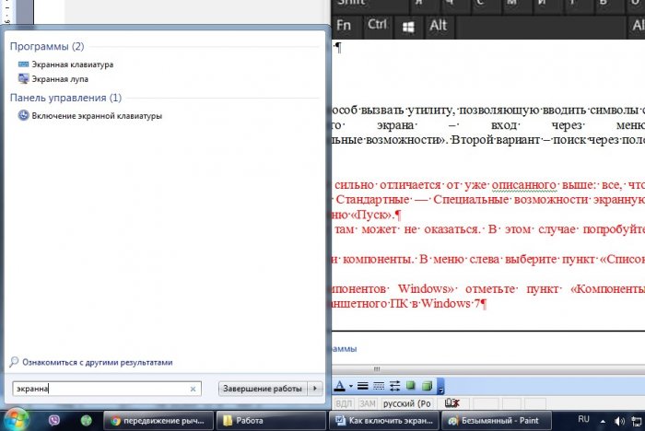645x431 pixels.
Task: Toggle the ВДЛ status bar indicator
Action: [x=343, y=403]
